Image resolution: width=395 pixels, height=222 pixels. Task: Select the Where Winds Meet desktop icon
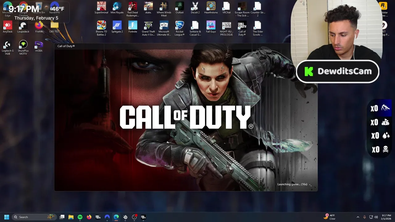pos(164,9)
